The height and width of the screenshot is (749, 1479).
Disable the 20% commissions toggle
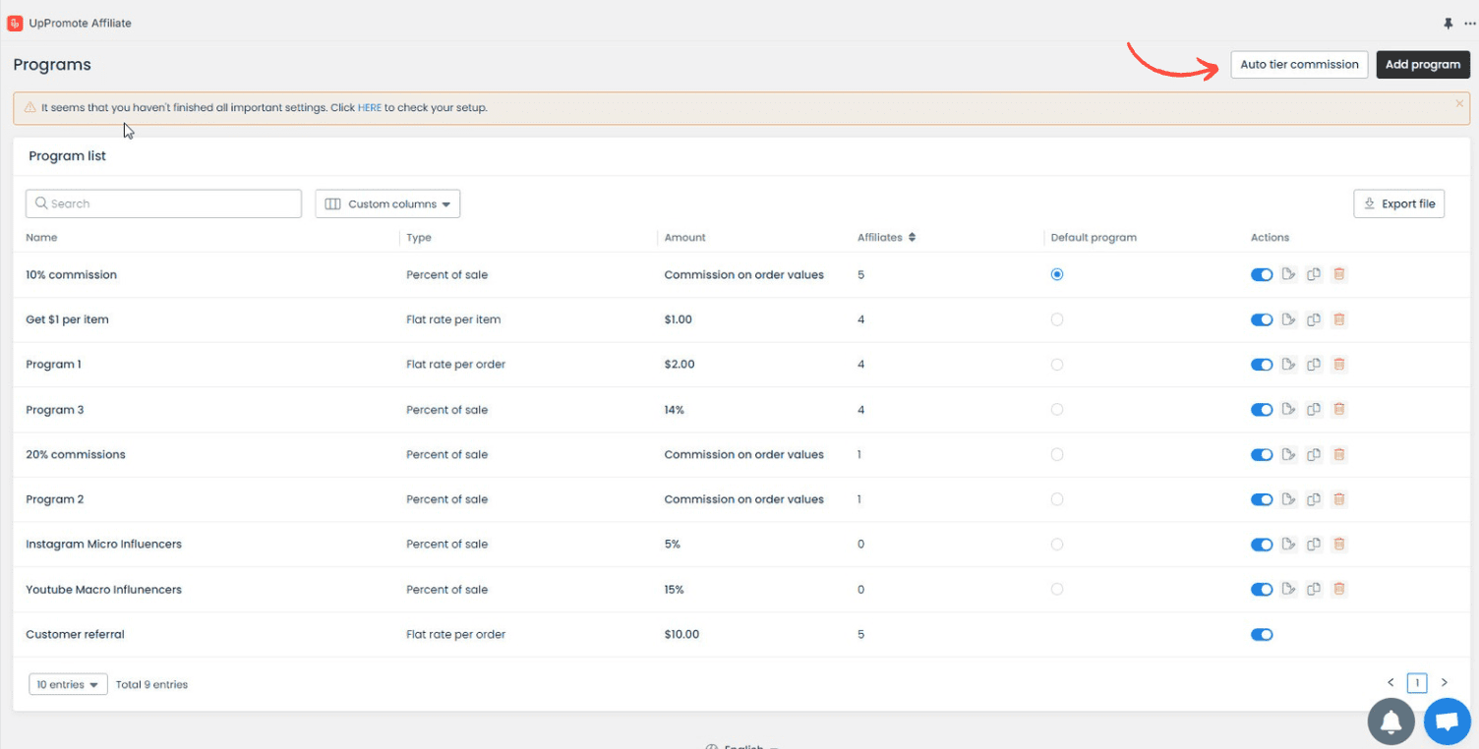[x=1262, y=454]
